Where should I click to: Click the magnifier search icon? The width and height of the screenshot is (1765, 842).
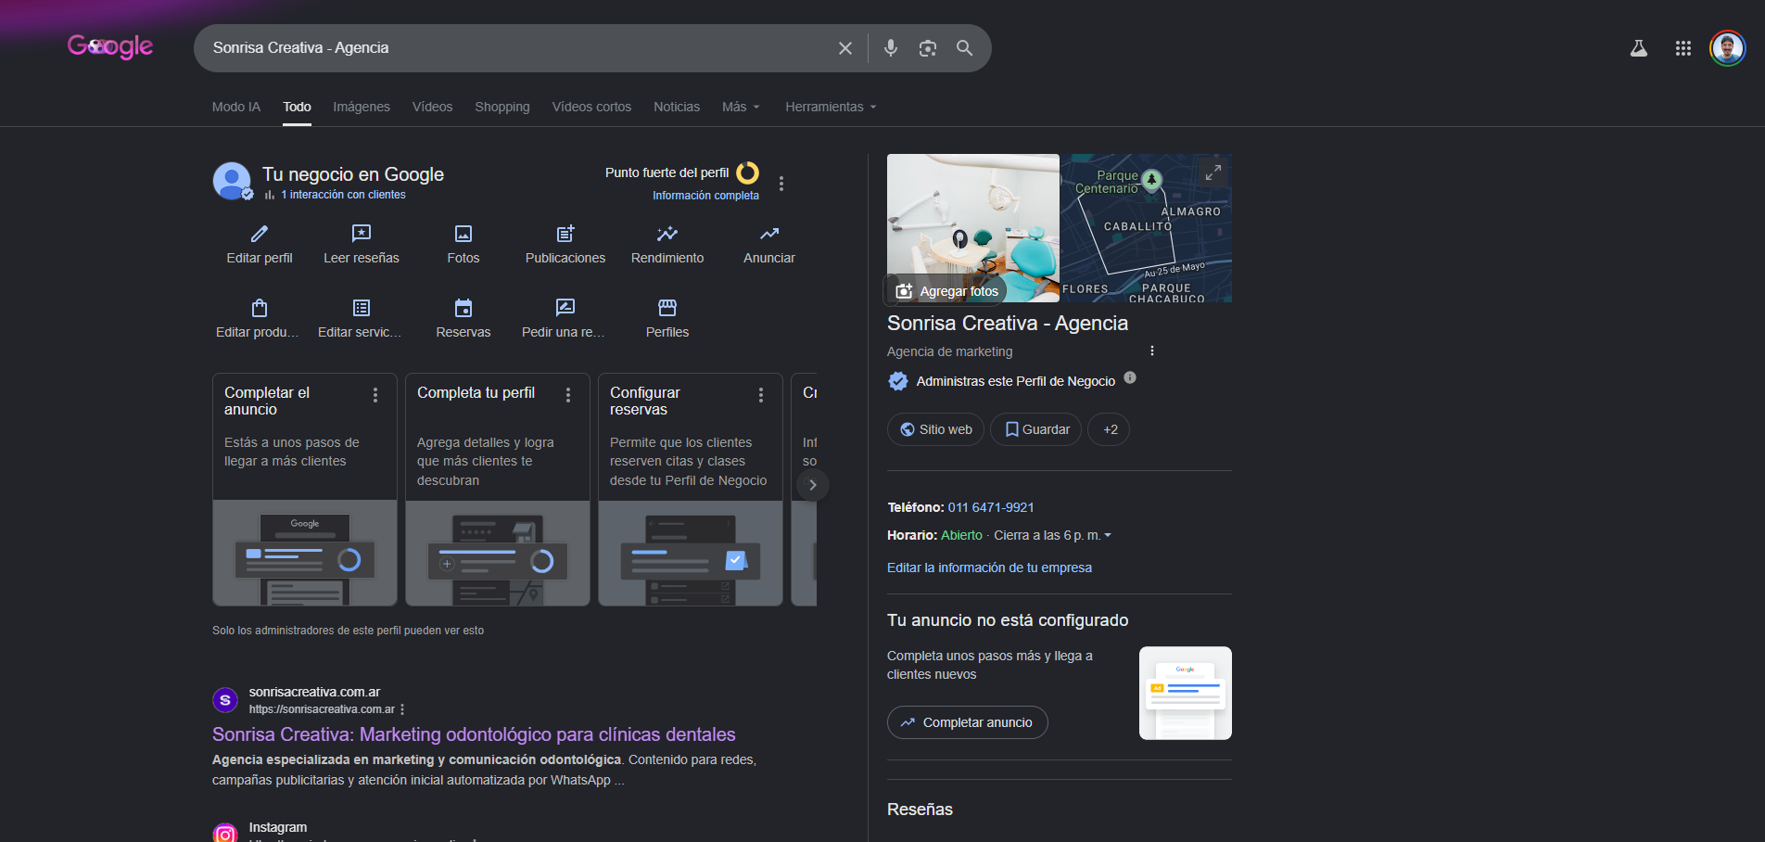(x=964, y=48)
